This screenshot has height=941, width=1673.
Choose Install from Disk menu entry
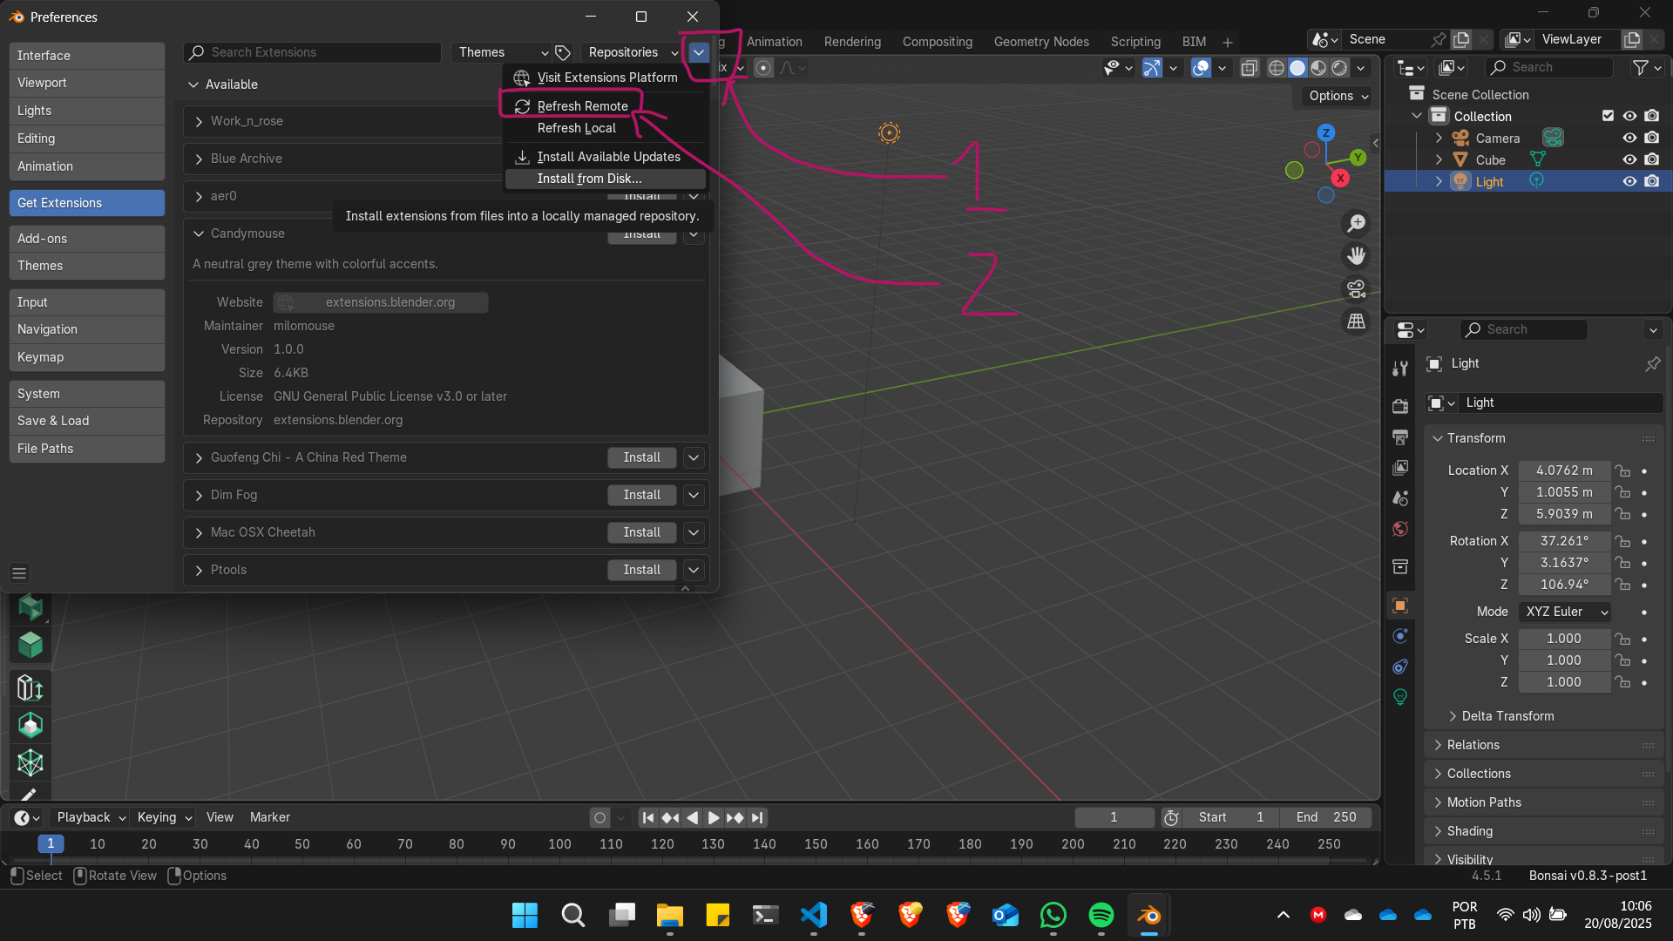tap(589, 179)
